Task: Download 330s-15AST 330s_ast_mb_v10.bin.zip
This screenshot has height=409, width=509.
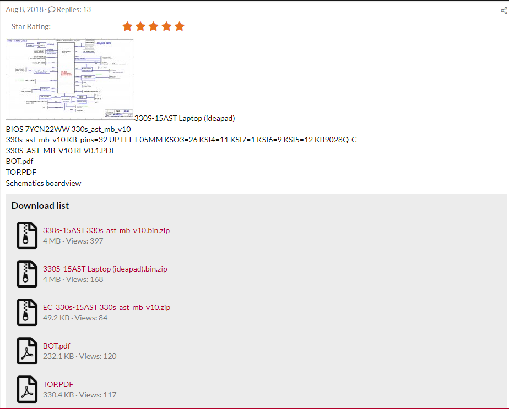Action: click(x=106, y=230)
